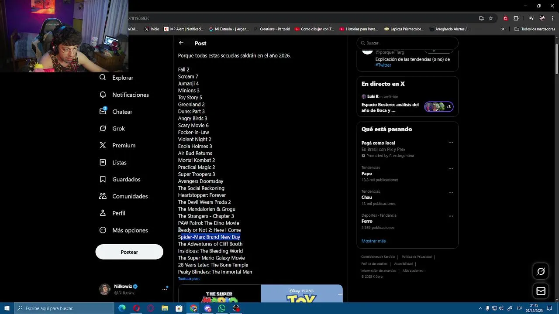Image resolution: width=559 pixels, height=314 pixels.
Task: Open the Inicio bookmark
Action: pyautogui.click(x=152, y=29)
